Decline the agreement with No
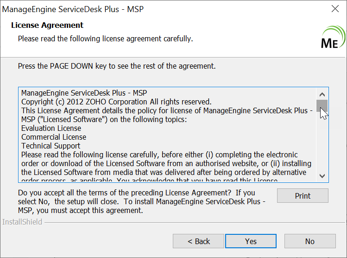 pyautogui.click(x=310, y=241)
